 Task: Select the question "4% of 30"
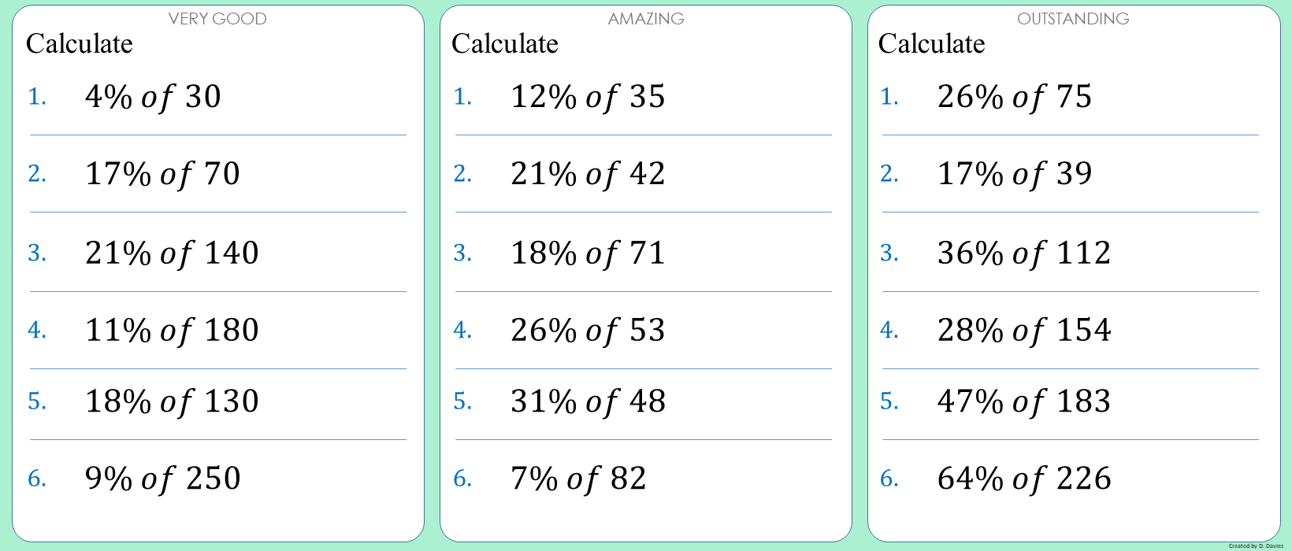point(153,97)
